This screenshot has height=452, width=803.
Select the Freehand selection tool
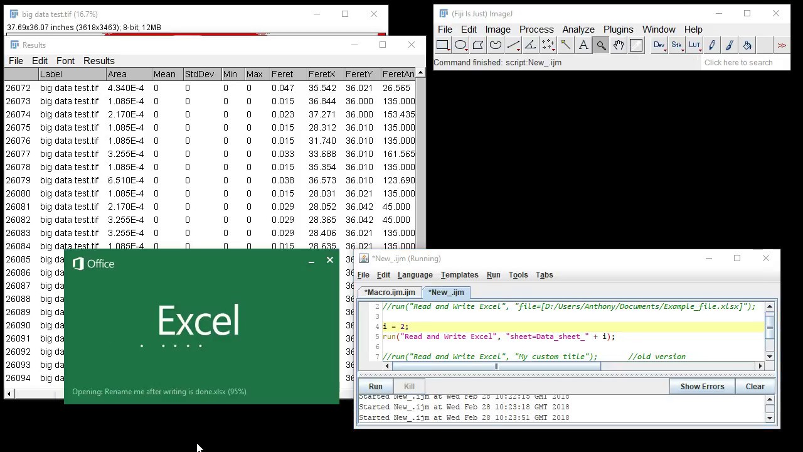pyautogui.click(x=496, y=45)
